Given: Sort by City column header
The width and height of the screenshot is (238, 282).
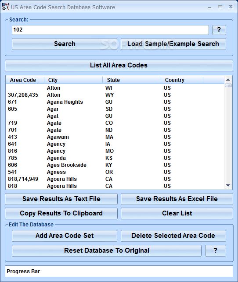Looking at the screenshot, I should coord(73,80).
